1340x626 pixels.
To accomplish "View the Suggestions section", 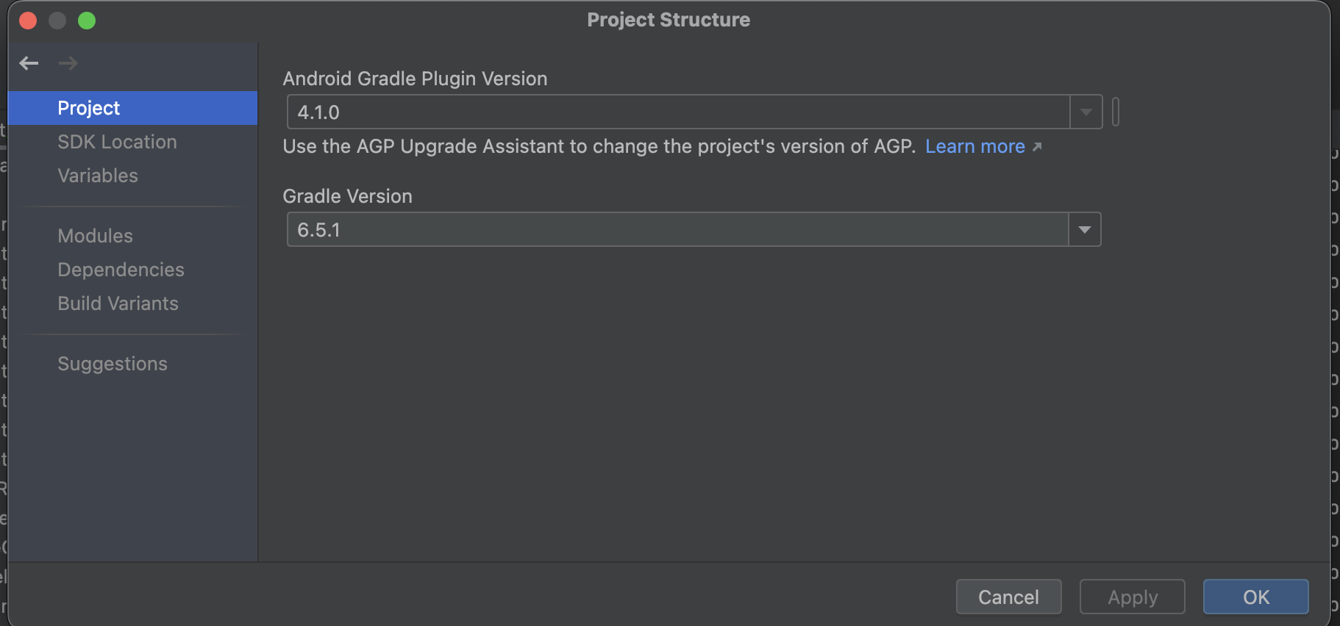I will coord(113,364).
